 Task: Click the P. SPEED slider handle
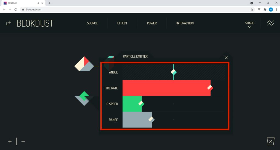click(141, 104)
